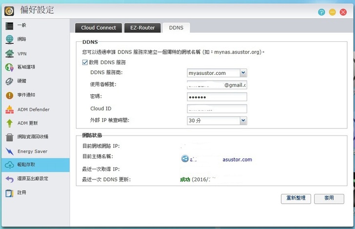Click the 密碼 password field
The height and width of the screenshot is (229, 355).
(x=217, y=97)
